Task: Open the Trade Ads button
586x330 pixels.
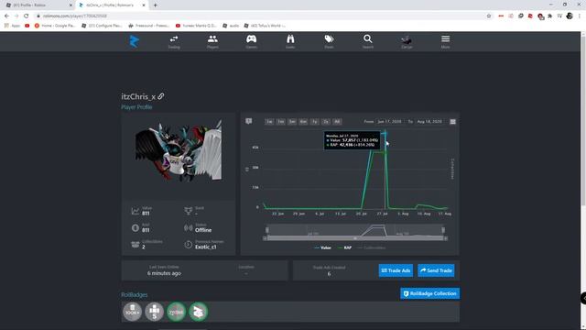Action: pos(396,270)
